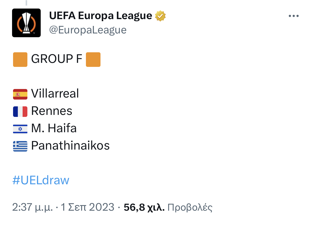Click the gold verified badge icon
The height and width of the screenshot is (225, 312).
point(160,16)
